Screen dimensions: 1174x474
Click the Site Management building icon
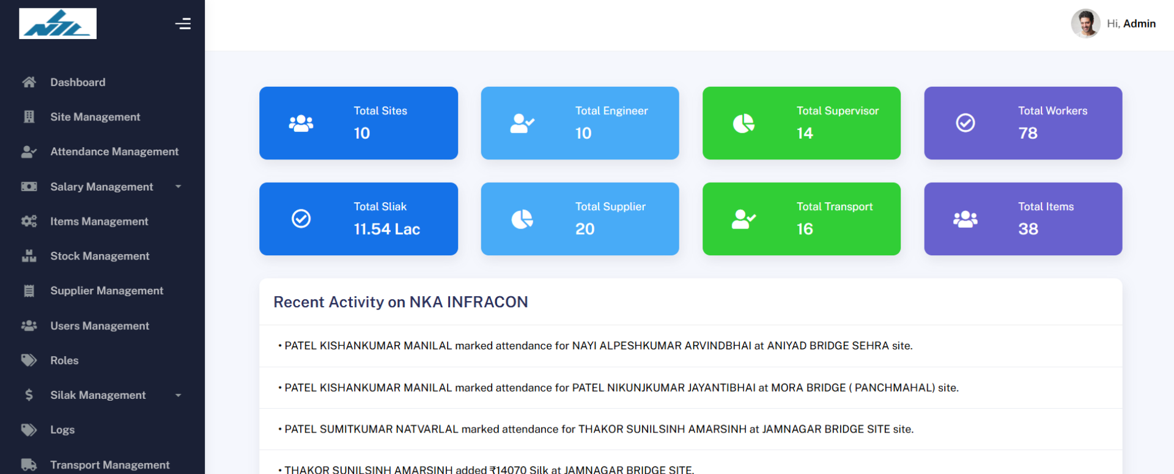[29, 117]
